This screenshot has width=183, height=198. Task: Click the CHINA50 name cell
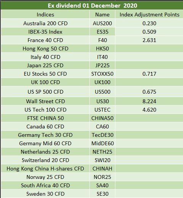[x=102, y=118]
